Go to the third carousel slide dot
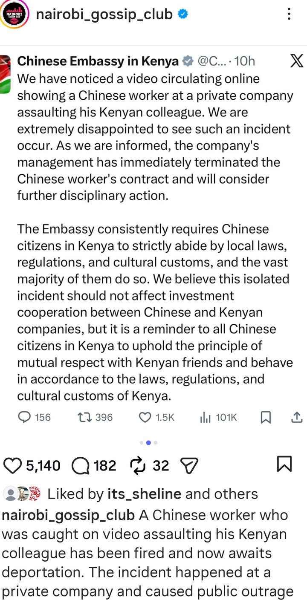 click(156, 443)
